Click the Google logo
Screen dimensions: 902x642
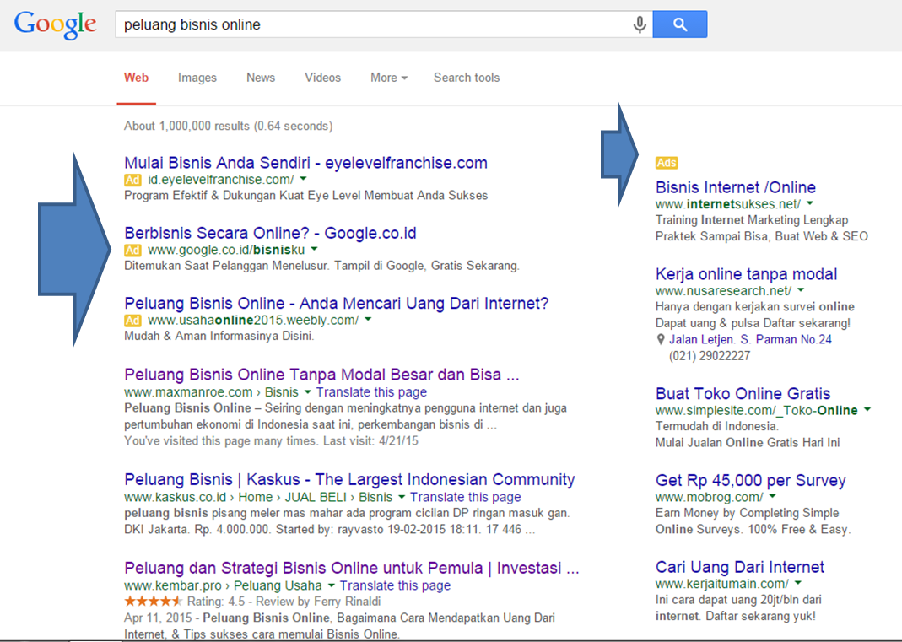click(x=55, y=24)
